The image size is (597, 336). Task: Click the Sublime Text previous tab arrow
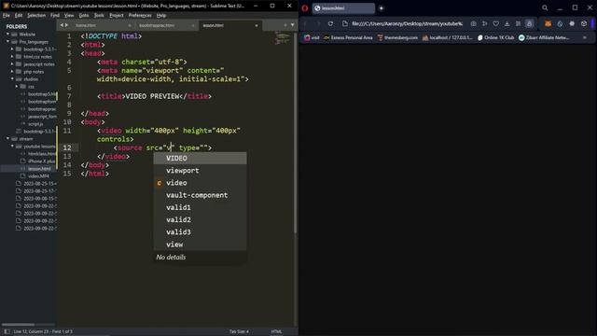coord(62,25)
